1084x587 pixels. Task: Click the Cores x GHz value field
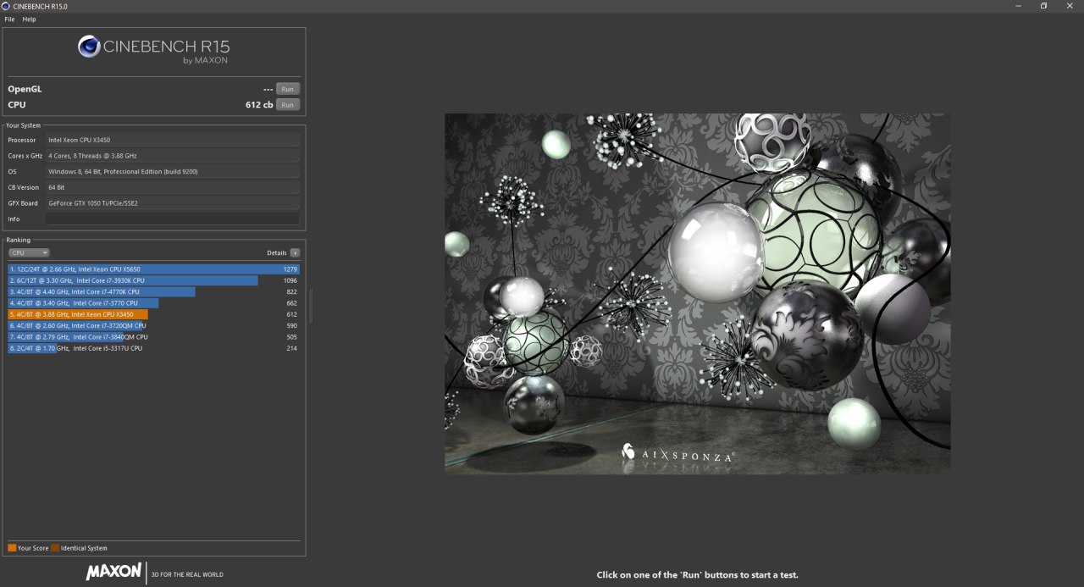click(x=172, y=156)
